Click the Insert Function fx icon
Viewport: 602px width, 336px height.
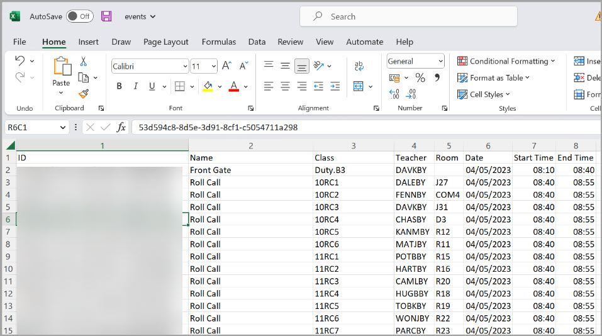tap(121, 127)
